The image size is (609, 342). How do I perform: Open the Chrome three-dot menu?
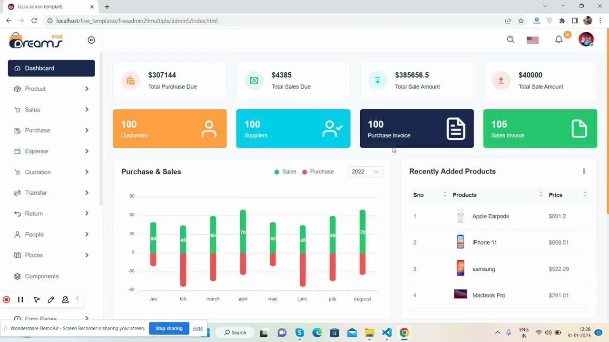click(600, 20)
